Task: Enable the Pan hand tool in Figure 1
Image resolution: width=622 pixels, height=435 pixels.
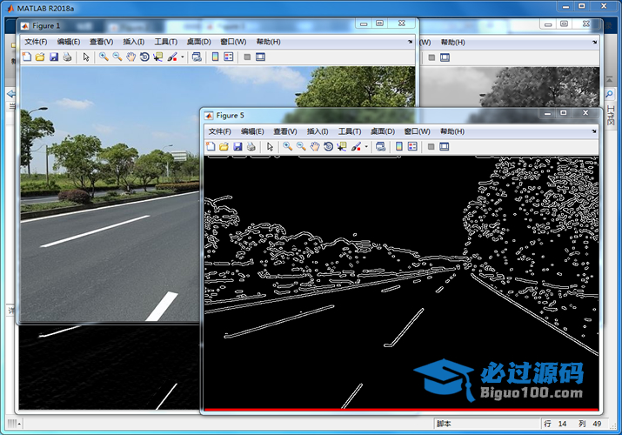Action: point(130,57)
